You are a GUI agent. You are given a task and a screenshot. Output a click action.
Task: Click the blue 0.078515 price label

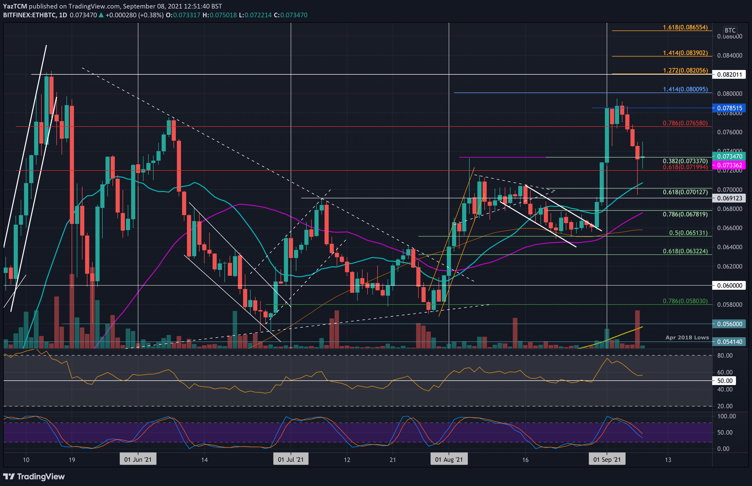click(x=729, y=108)
